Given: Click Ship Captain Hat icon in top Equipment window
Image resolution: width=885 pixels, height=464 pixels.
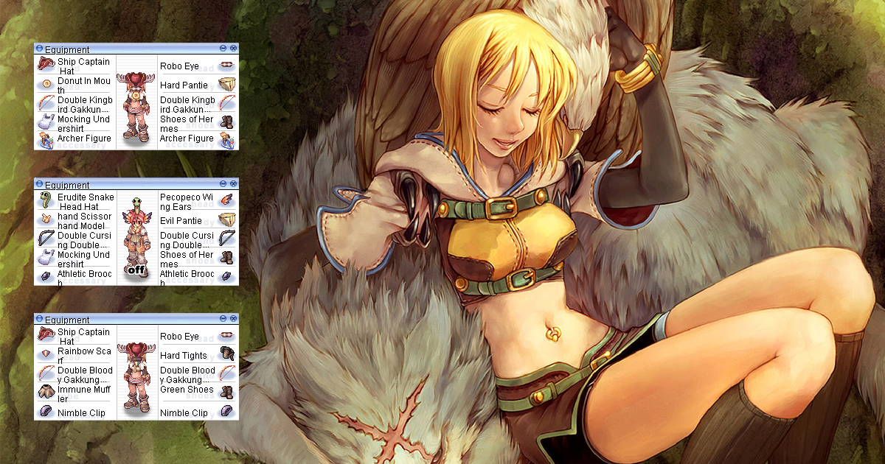Looking at the screenshot, I should [x=46, y=64].
